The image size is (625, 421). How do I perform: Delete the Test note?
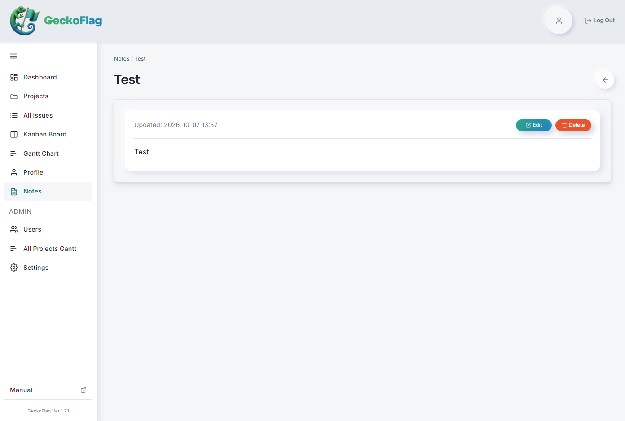click(x=573, y=125)
